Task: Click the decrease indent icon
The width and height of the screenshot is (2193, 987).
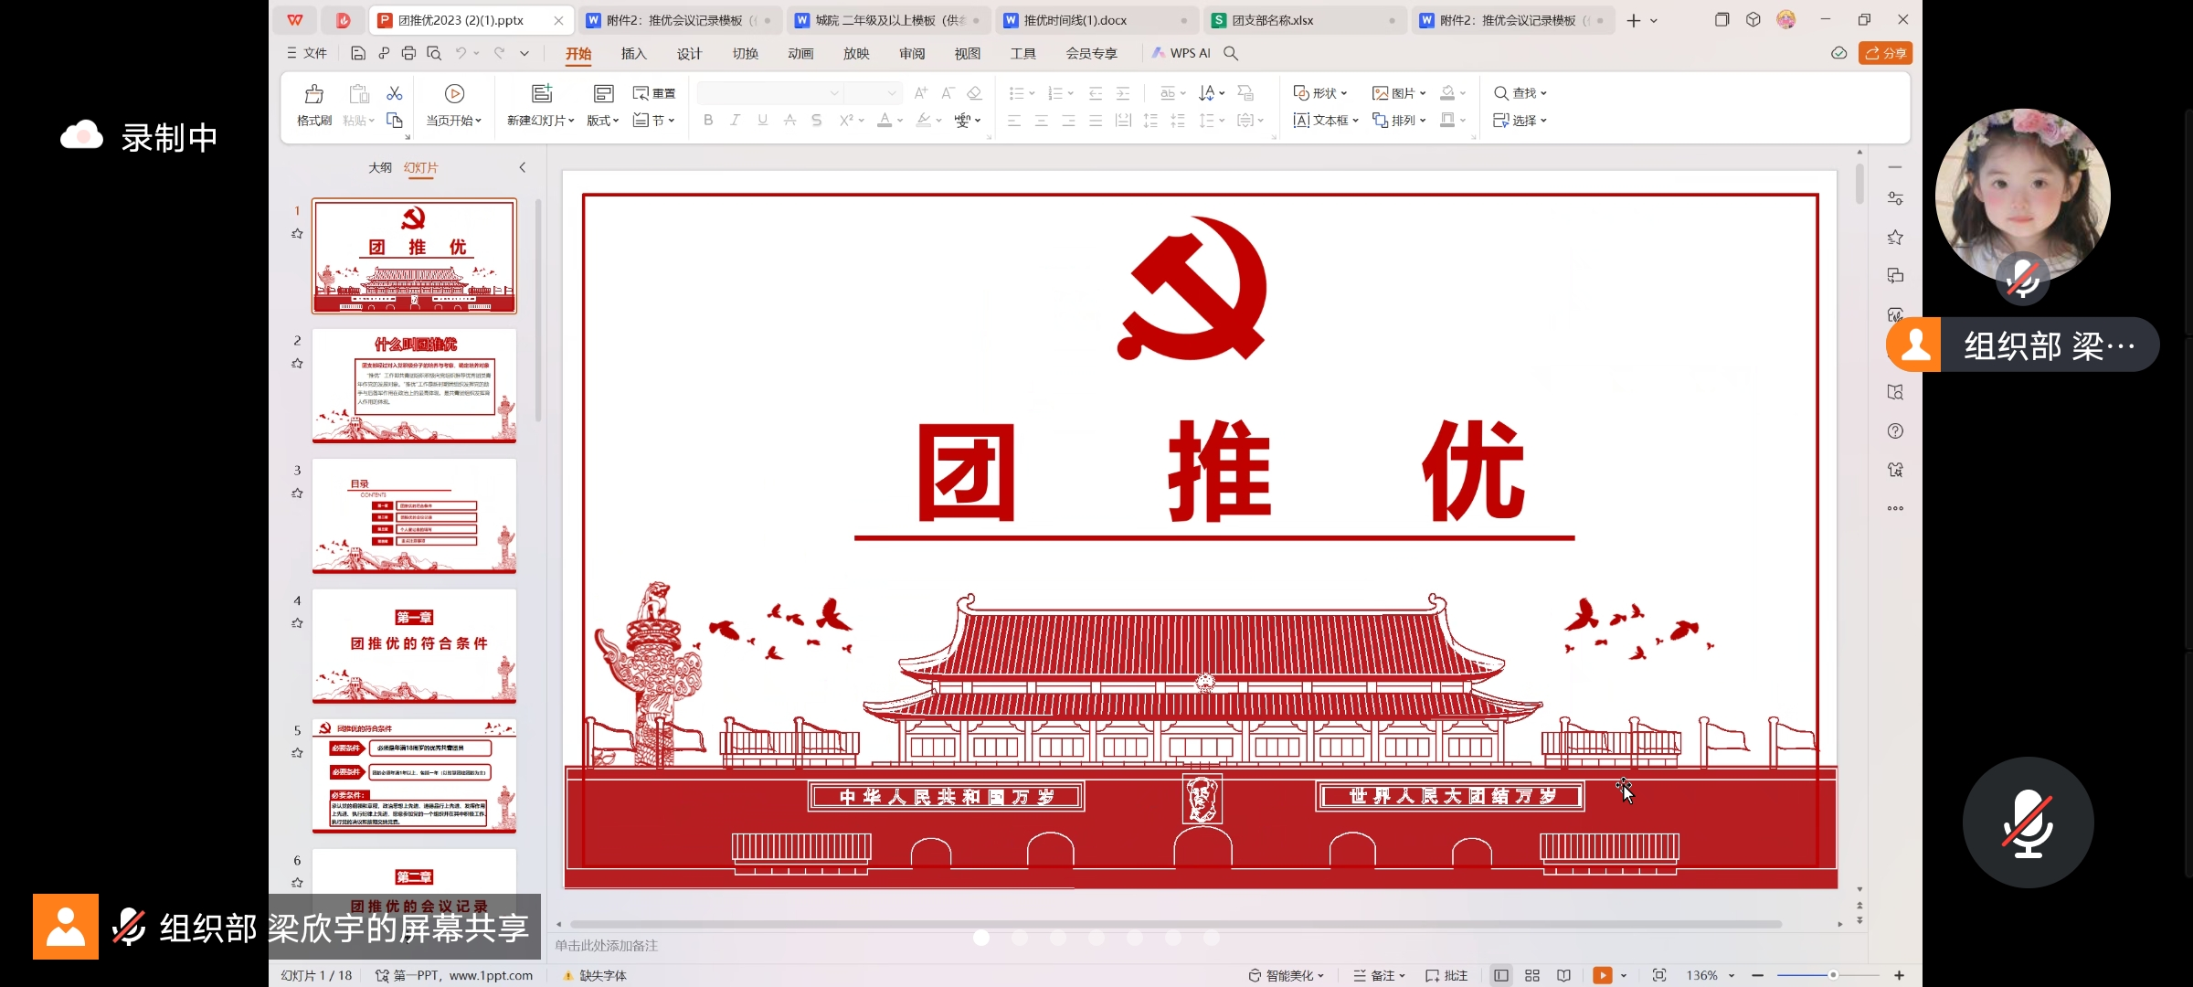Action: pyautogui.click(x=1096, y=93)
